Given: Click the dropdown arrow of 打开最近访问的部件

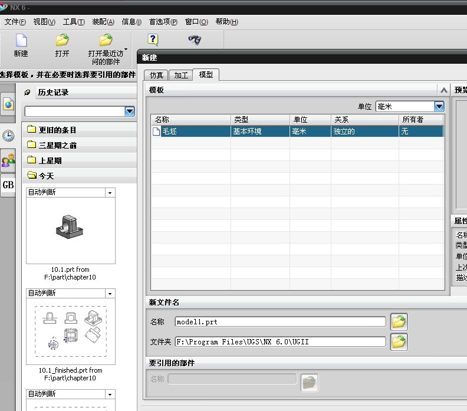Looking at the screenshot, I should [126, 50].
